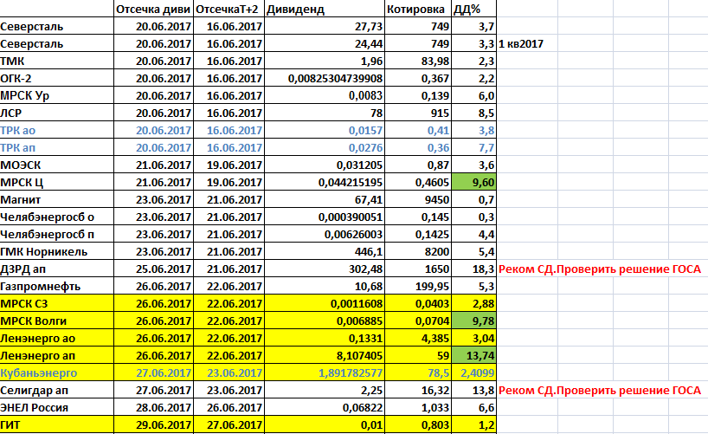Screen dimensions: 708x434
Task: Click red note beside ДЗРД ап row
Action: (x=600, y=269)
